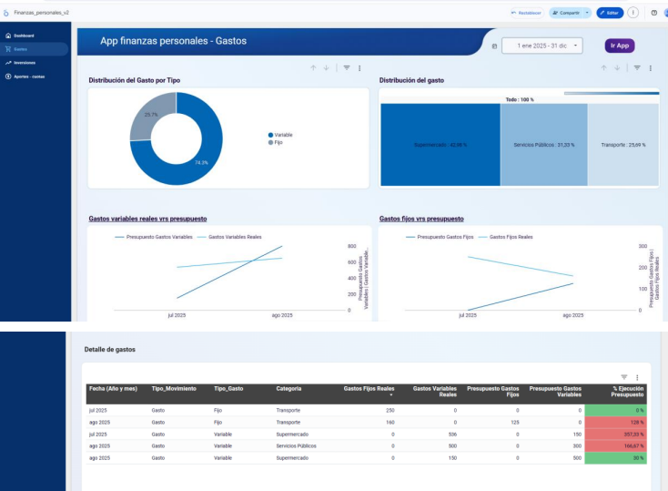Expand the Compartir dropdown arrow
The width and height of the screenshot is (668, 491).
(x=587, y=13)
